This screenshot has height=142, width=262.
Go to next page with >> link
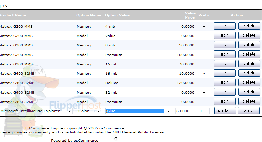[5, 6]
